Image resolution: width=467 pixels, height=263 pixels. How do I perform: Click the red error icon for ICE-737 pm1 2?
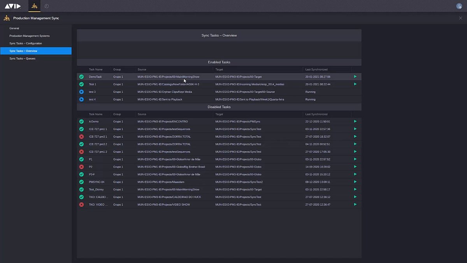[x=81, y=152]
